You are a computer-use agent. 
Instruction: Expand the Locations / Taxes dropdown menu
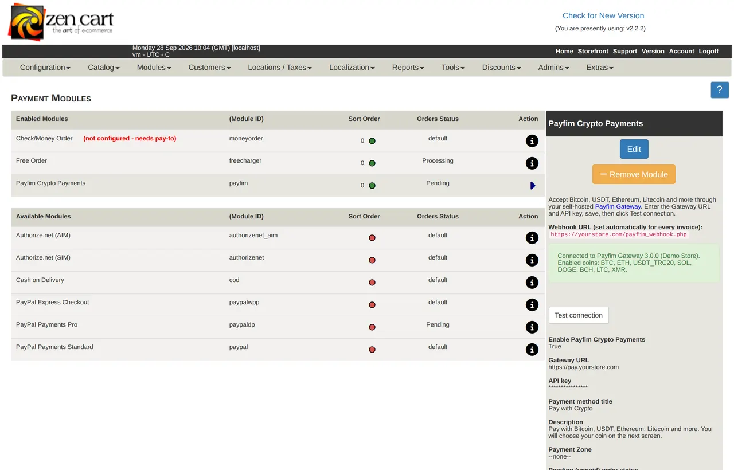click(x=280, y=68)
